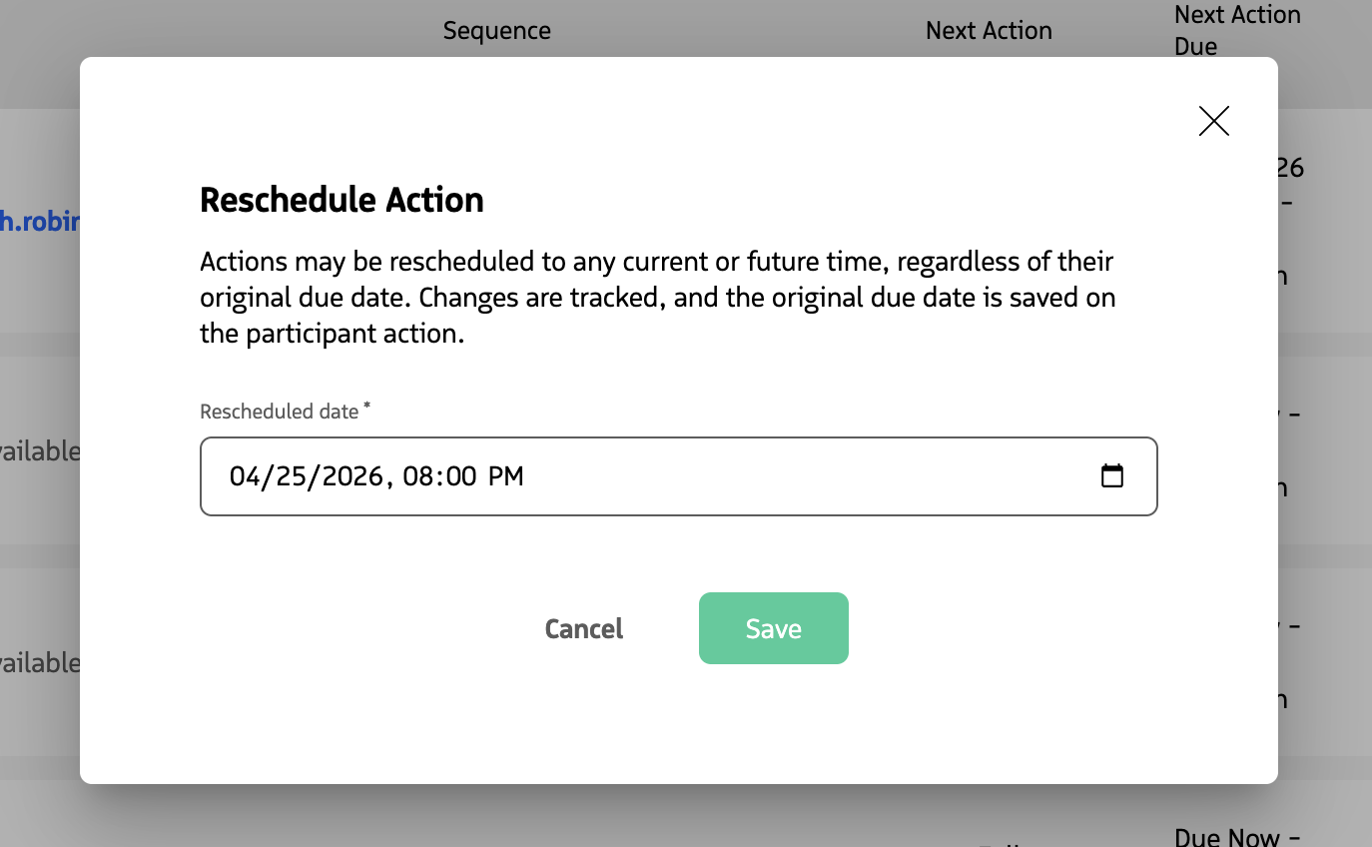The image size is (1372, 847).
Task: Click the Reschedule Action dialog title
Action: pos(342,200)
